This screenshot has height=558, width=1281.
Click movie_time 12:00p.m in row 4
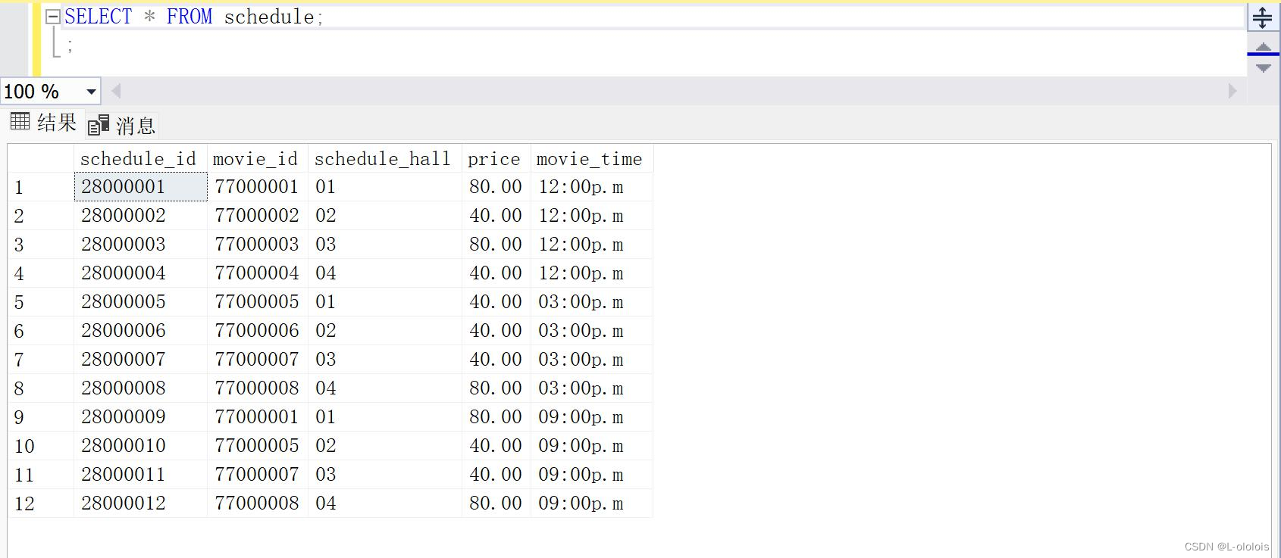click(592, 273)
